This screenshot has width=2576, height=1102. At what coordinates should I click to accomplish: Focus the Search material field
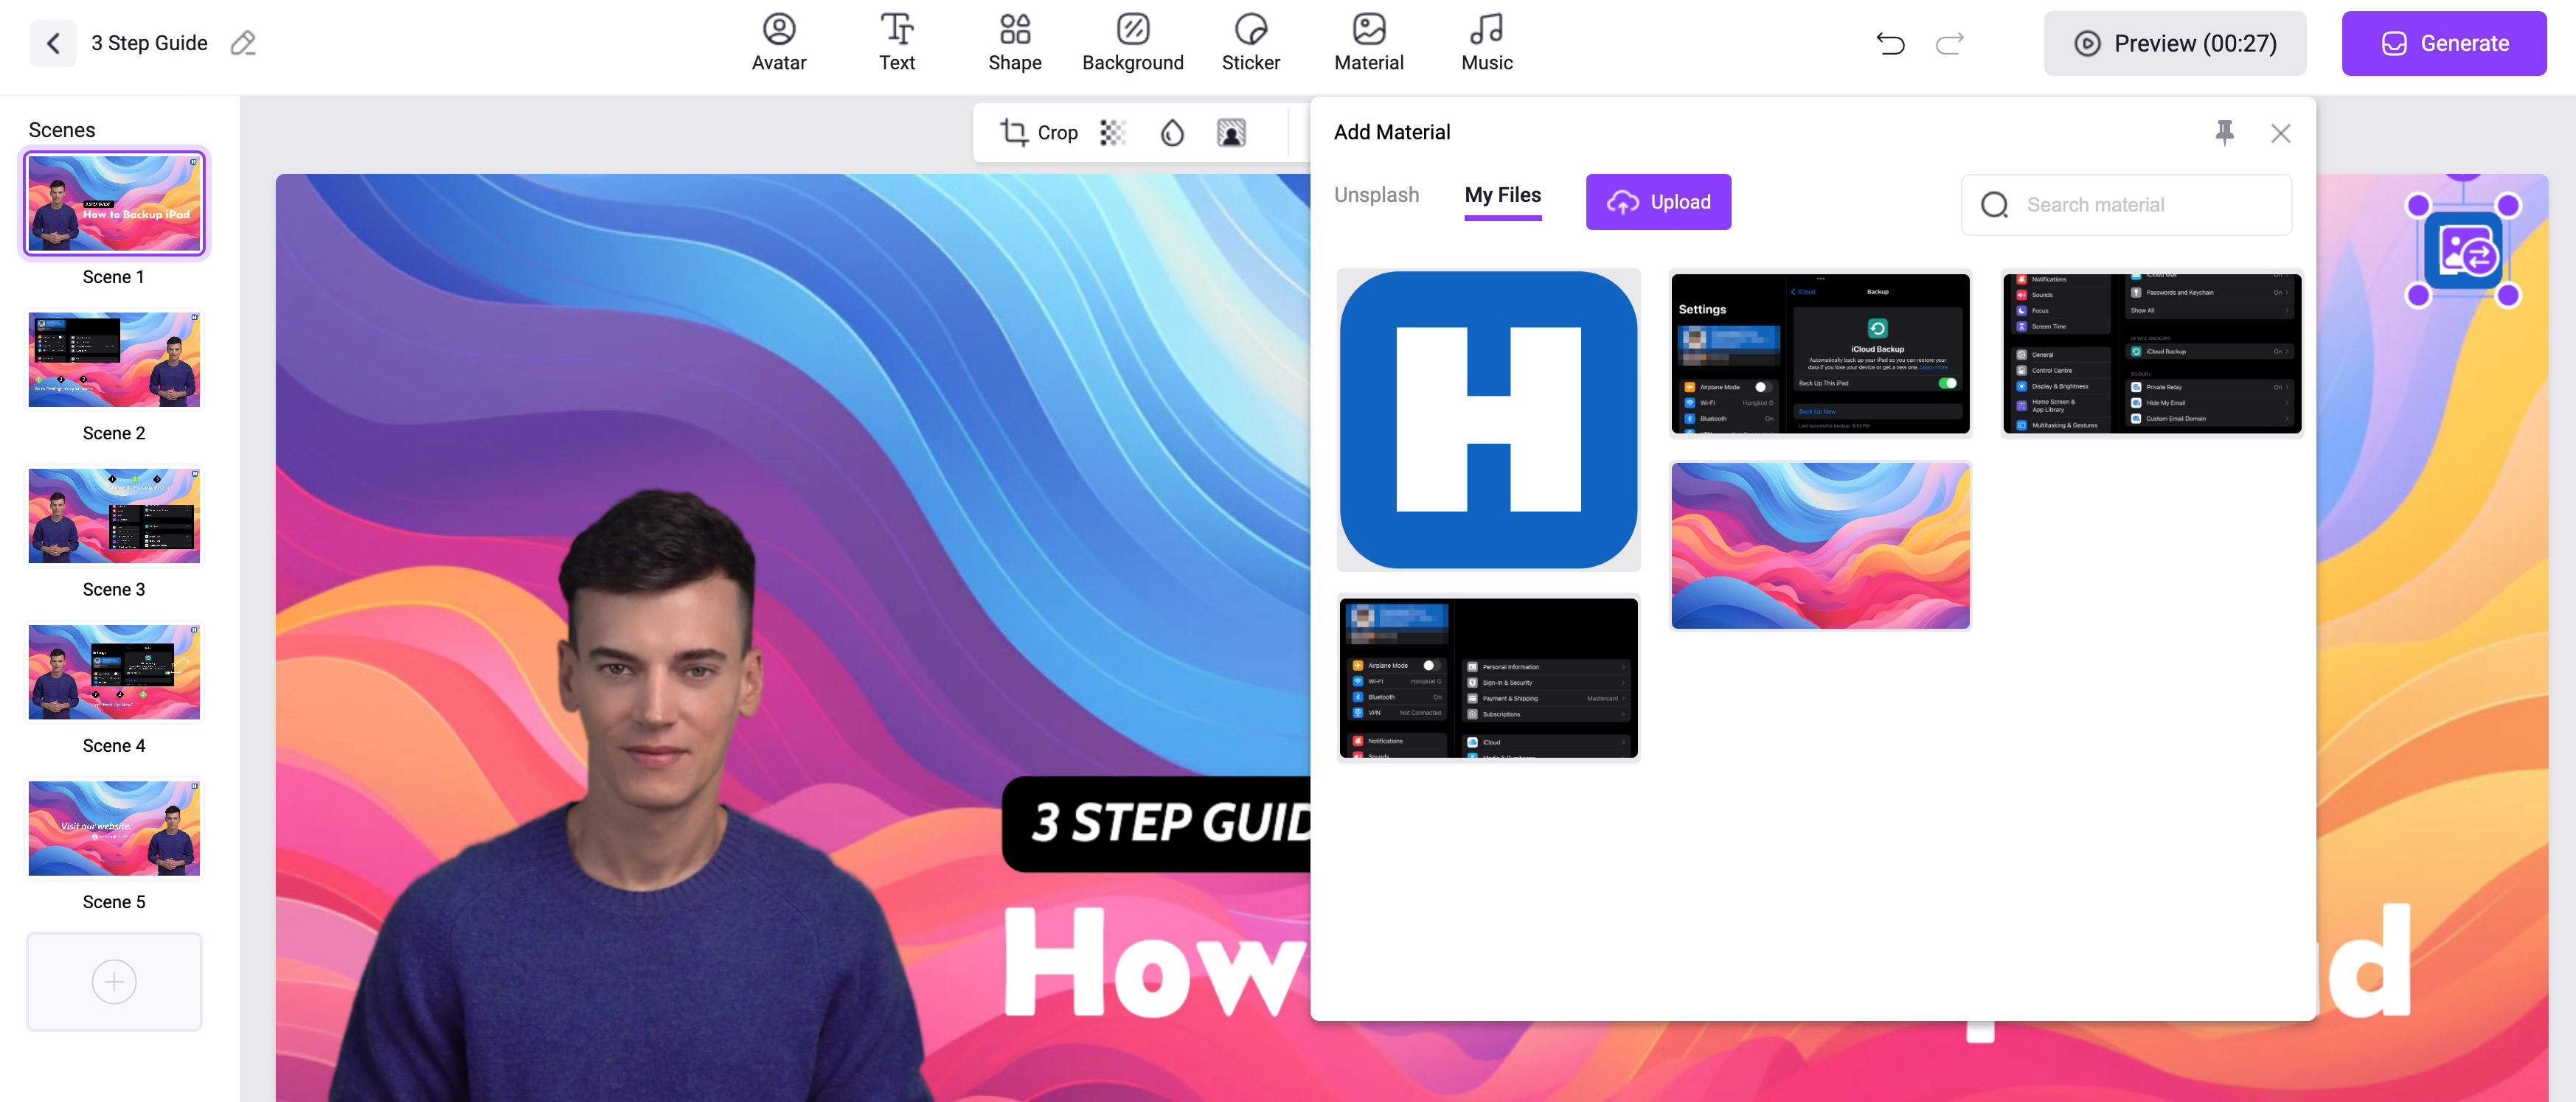2127,205
